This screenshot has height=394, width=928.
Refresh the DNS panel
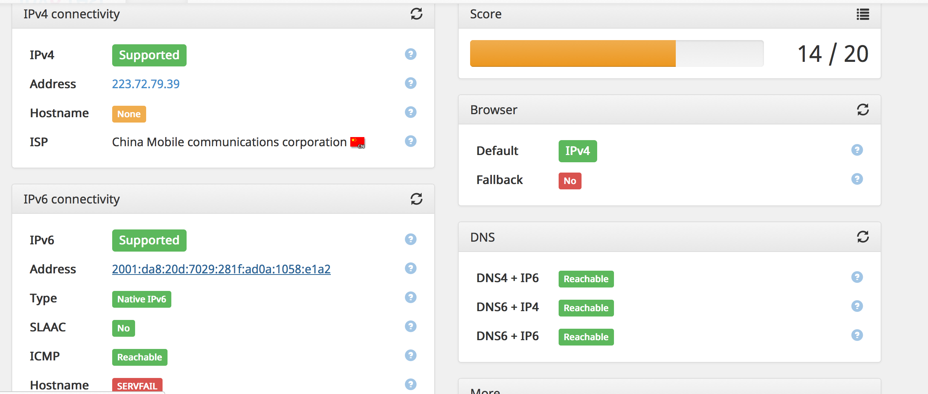pyautogui.click(x=863, y=237)
